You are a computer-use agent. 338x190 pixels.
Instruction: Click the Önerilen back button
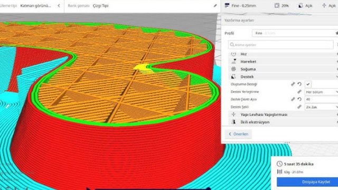(x=238, y=134)
